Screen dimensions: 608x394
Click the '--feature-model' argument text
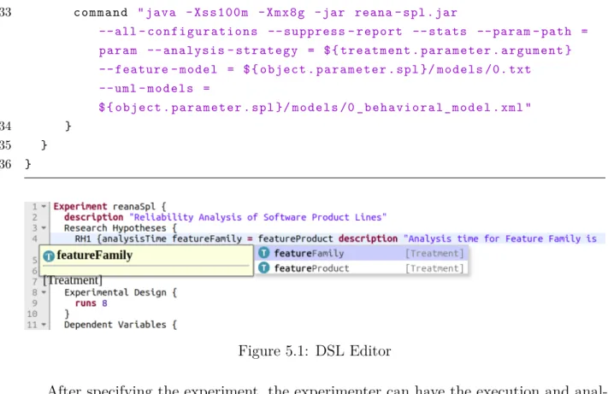(x=158, y=70)
